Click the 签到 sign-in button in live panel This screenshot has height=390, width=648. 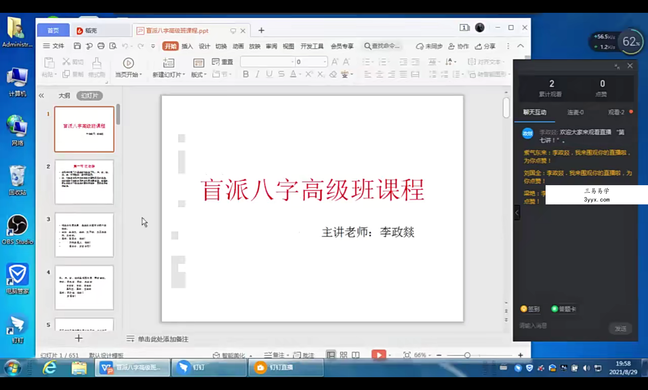[x=530, y=309]
